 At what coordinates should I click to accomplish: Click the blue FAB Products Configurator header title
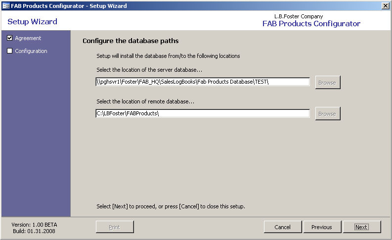click(311, 24)
